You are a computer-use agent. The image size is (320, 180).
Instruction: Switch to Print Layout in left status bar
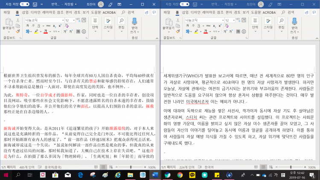[x=104, y=167]
